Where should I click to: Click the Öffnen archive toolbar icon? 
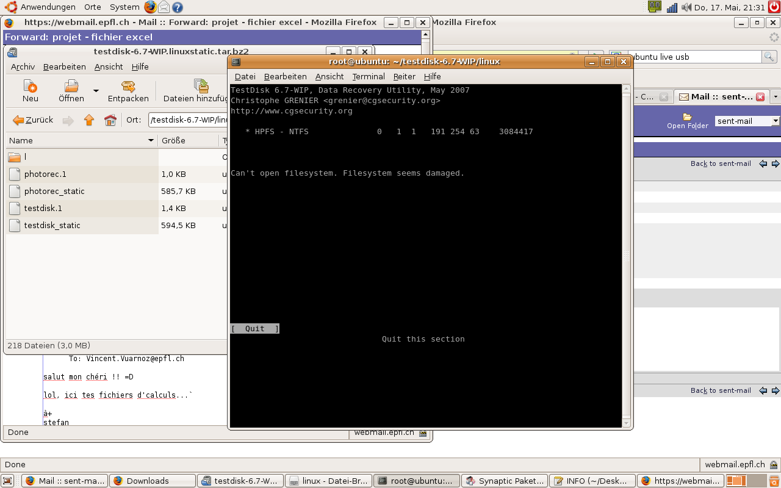71,91
